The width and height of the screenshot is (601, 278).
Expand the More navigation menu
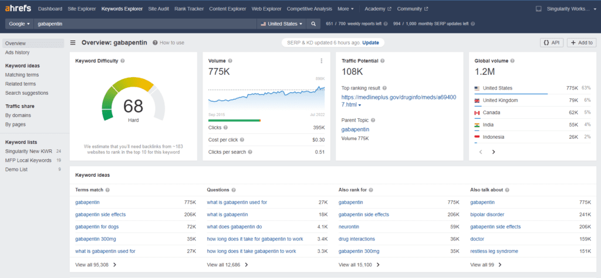(x=345, y=8)
